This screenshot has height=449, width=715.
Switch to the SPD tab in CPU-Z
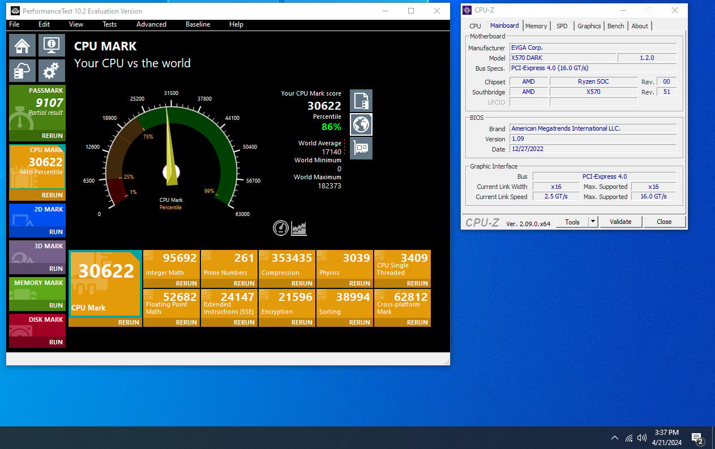point(562,26)
